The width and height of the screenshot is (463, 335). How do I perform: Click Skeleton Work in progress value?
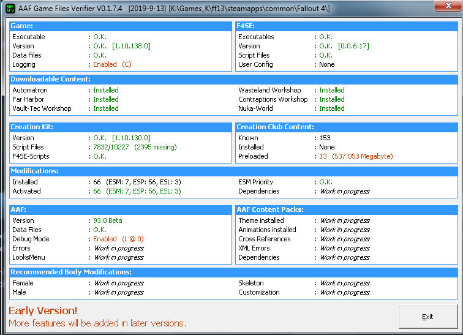345,283
